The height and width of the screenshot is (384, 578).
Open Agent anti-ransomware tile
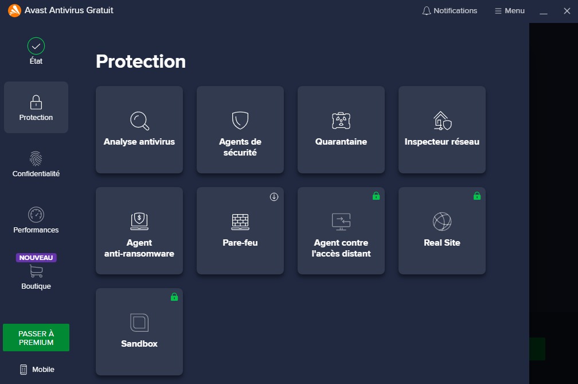[x=139, y=231]
